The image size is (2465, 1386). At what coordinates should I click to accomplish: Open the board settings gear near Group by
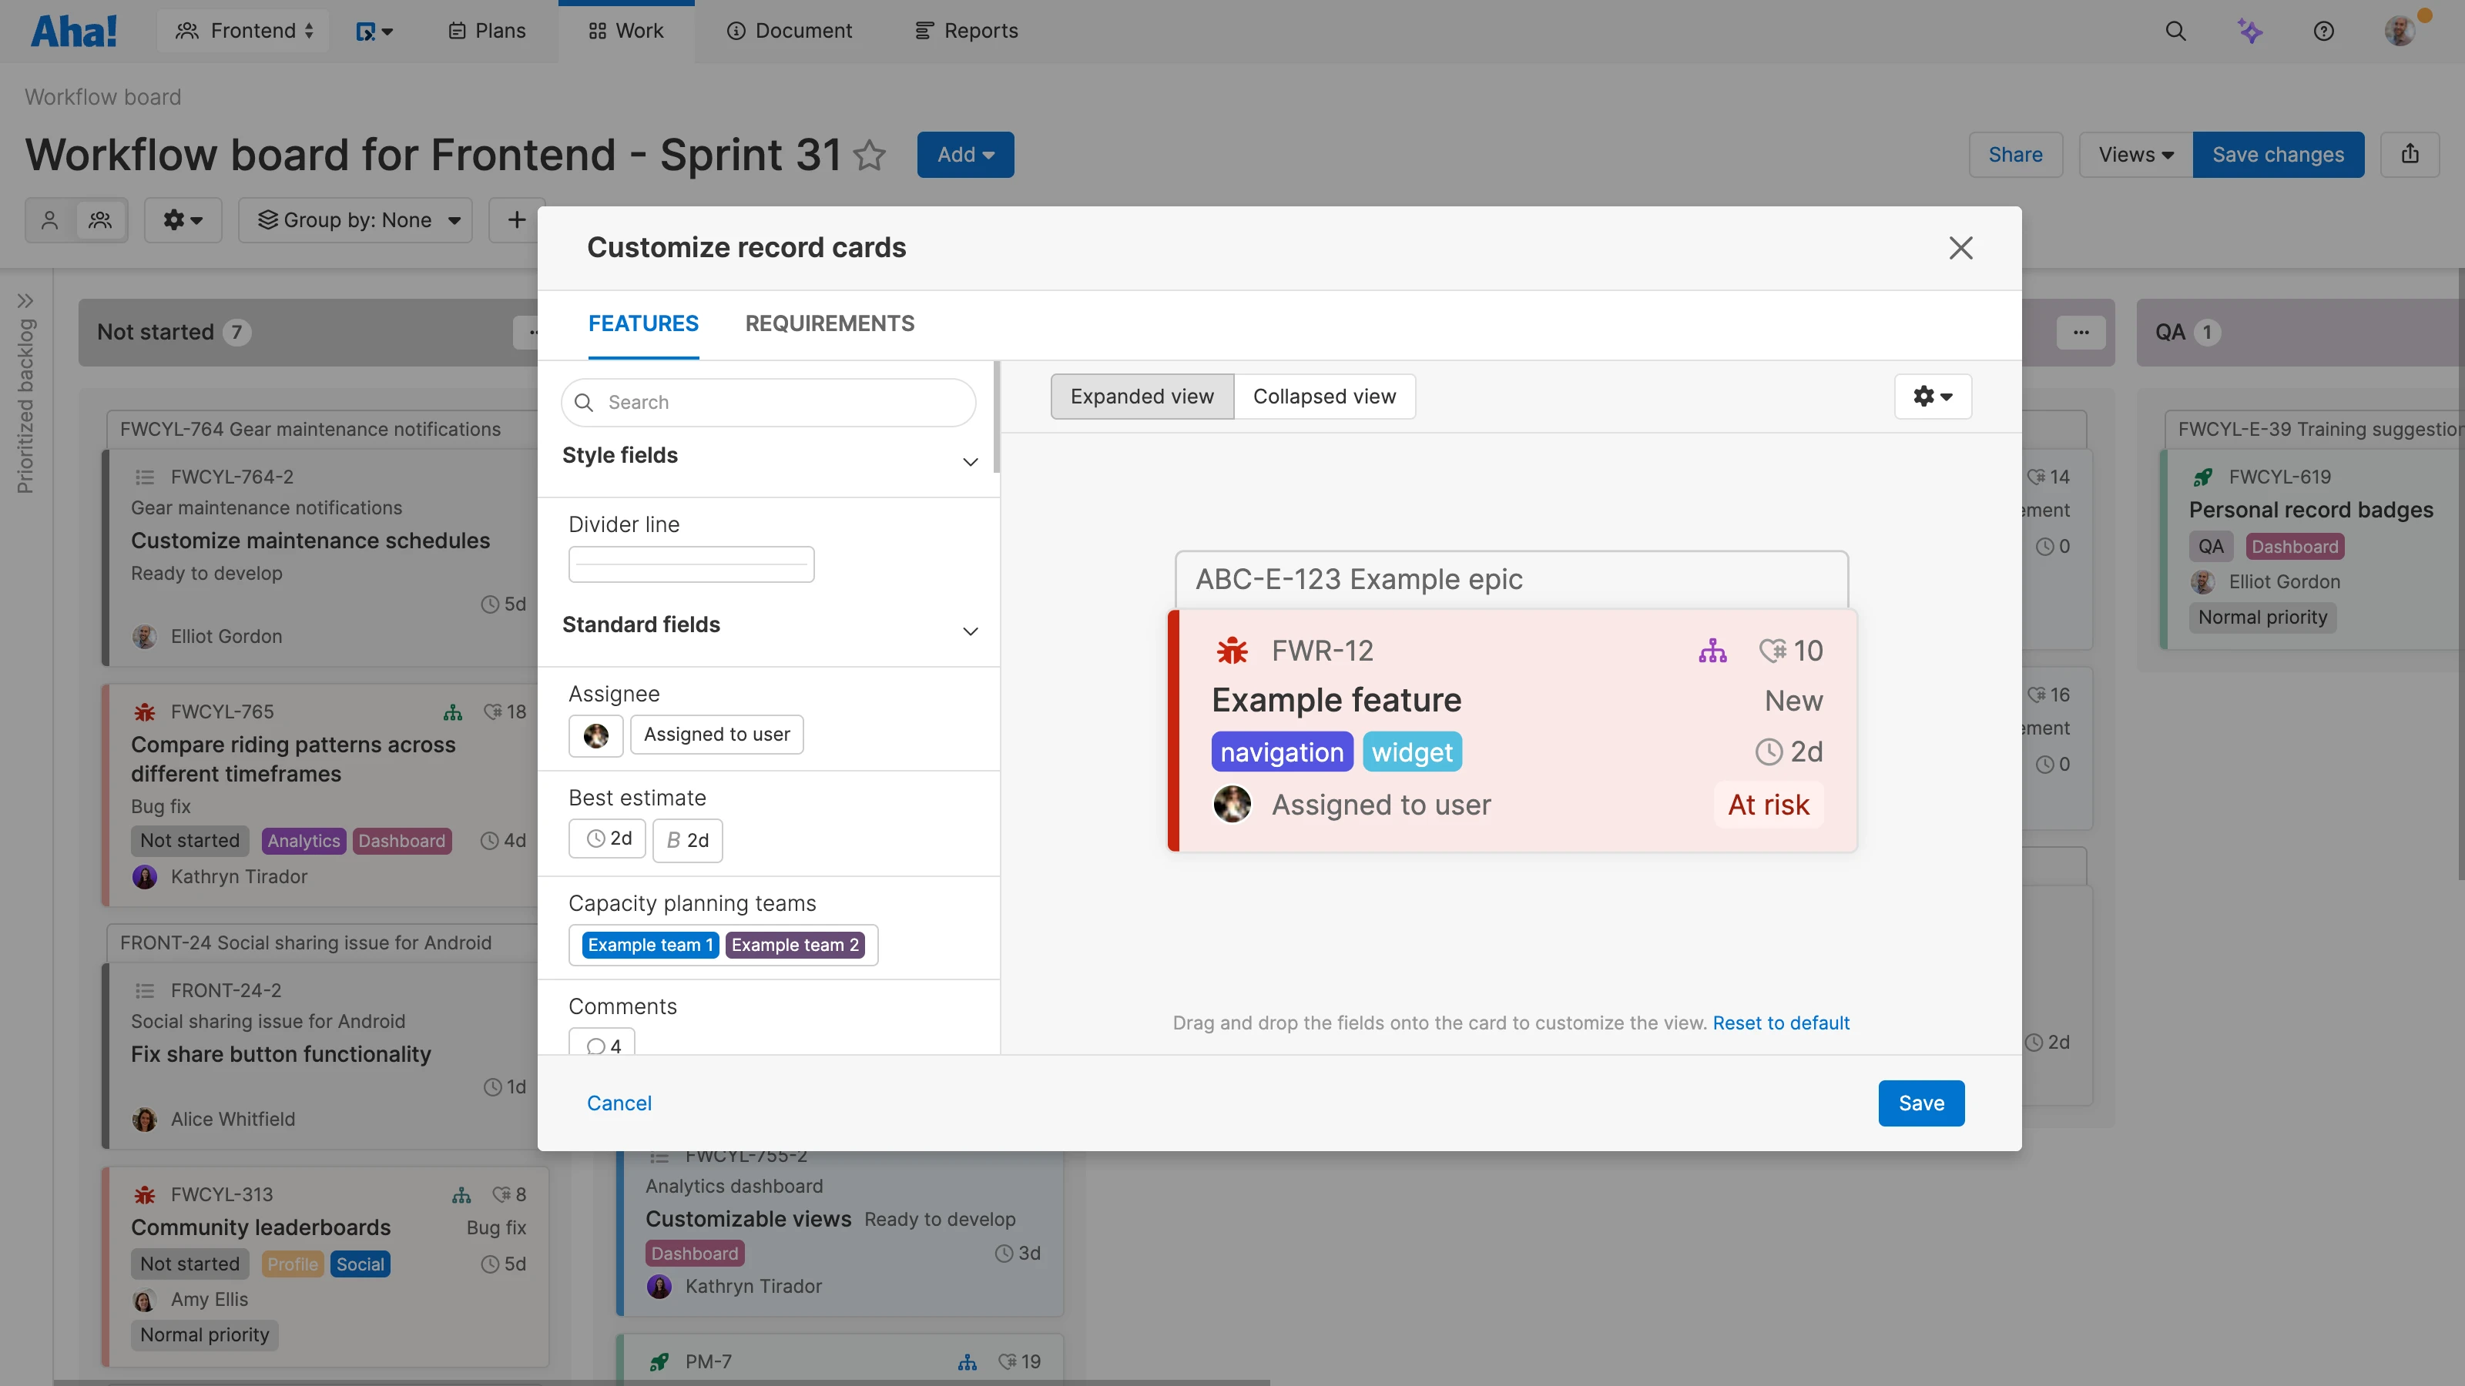[183, 219]
